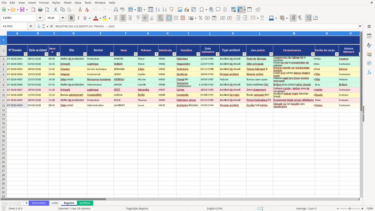Open the Site column filter dropdown
The width and height of the screenshot is (375, 211).
[x=84, y=54]
